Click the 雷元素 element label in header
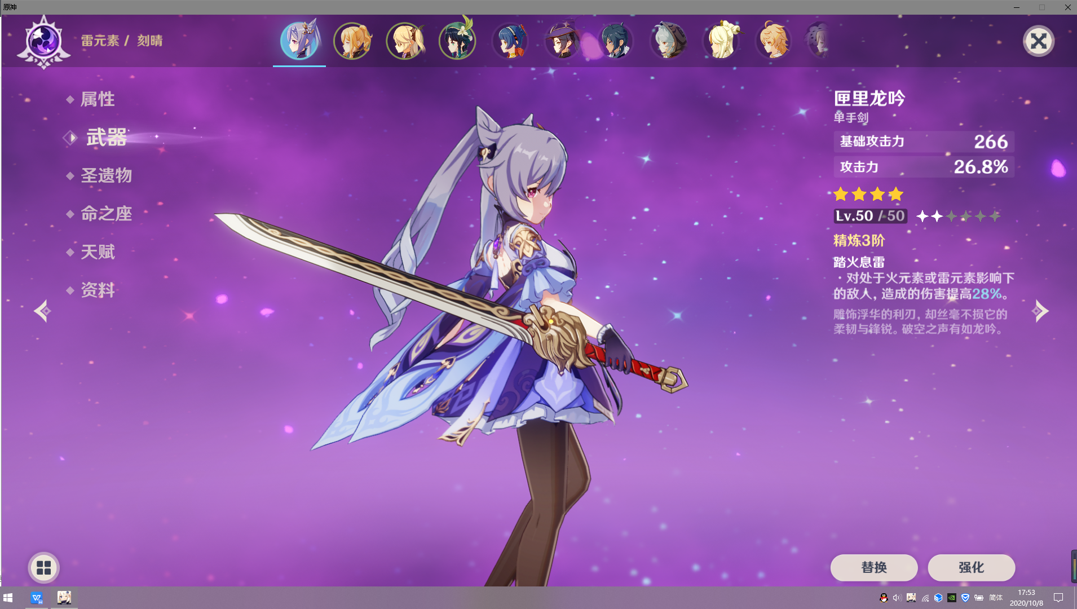1077x609 pixels. click(100, 41)
